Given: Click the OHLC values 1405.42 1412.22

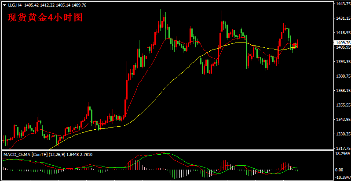Looking at the screenshot, I should [x=39, y=5].
